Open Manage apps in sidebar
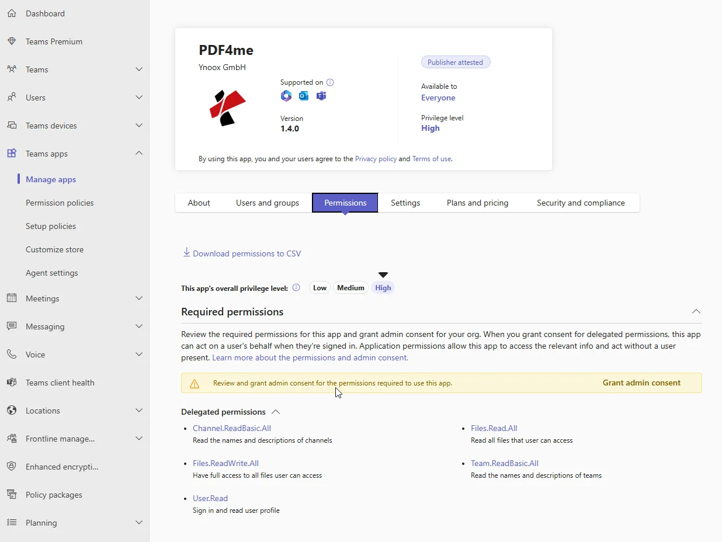Image resolution: width=722 pixels, height=542 pixels. (x=51, y=179)
